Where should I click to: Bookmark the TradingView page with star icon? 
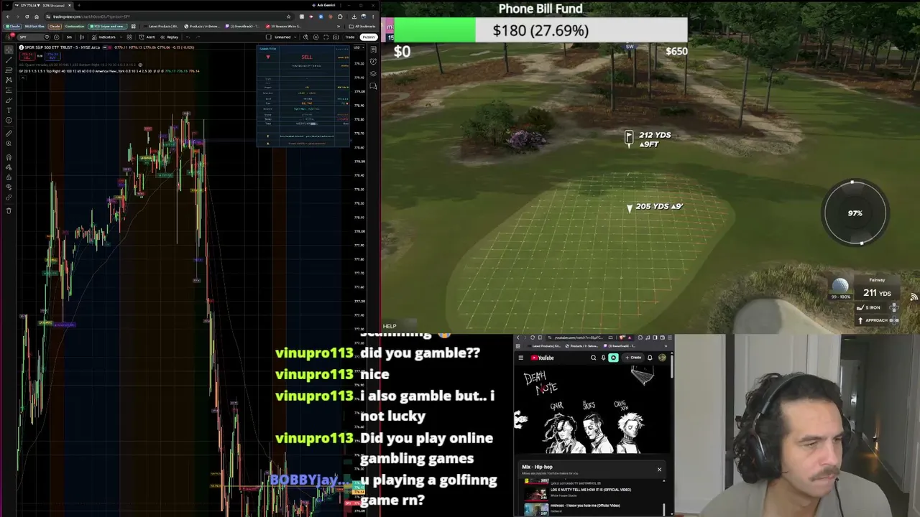coord(289,17)
